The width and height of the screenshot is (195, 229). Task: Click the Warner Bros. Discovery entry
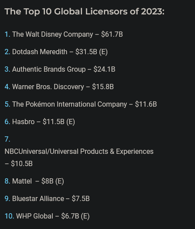[59, 87]
